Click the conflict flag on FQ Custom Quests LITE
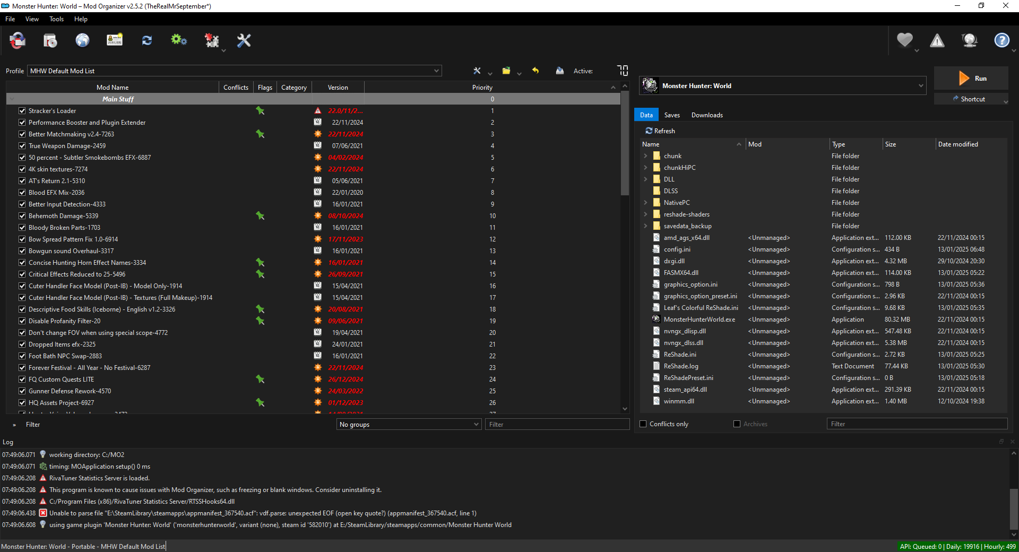The image size is (1019, 552). 260,379
